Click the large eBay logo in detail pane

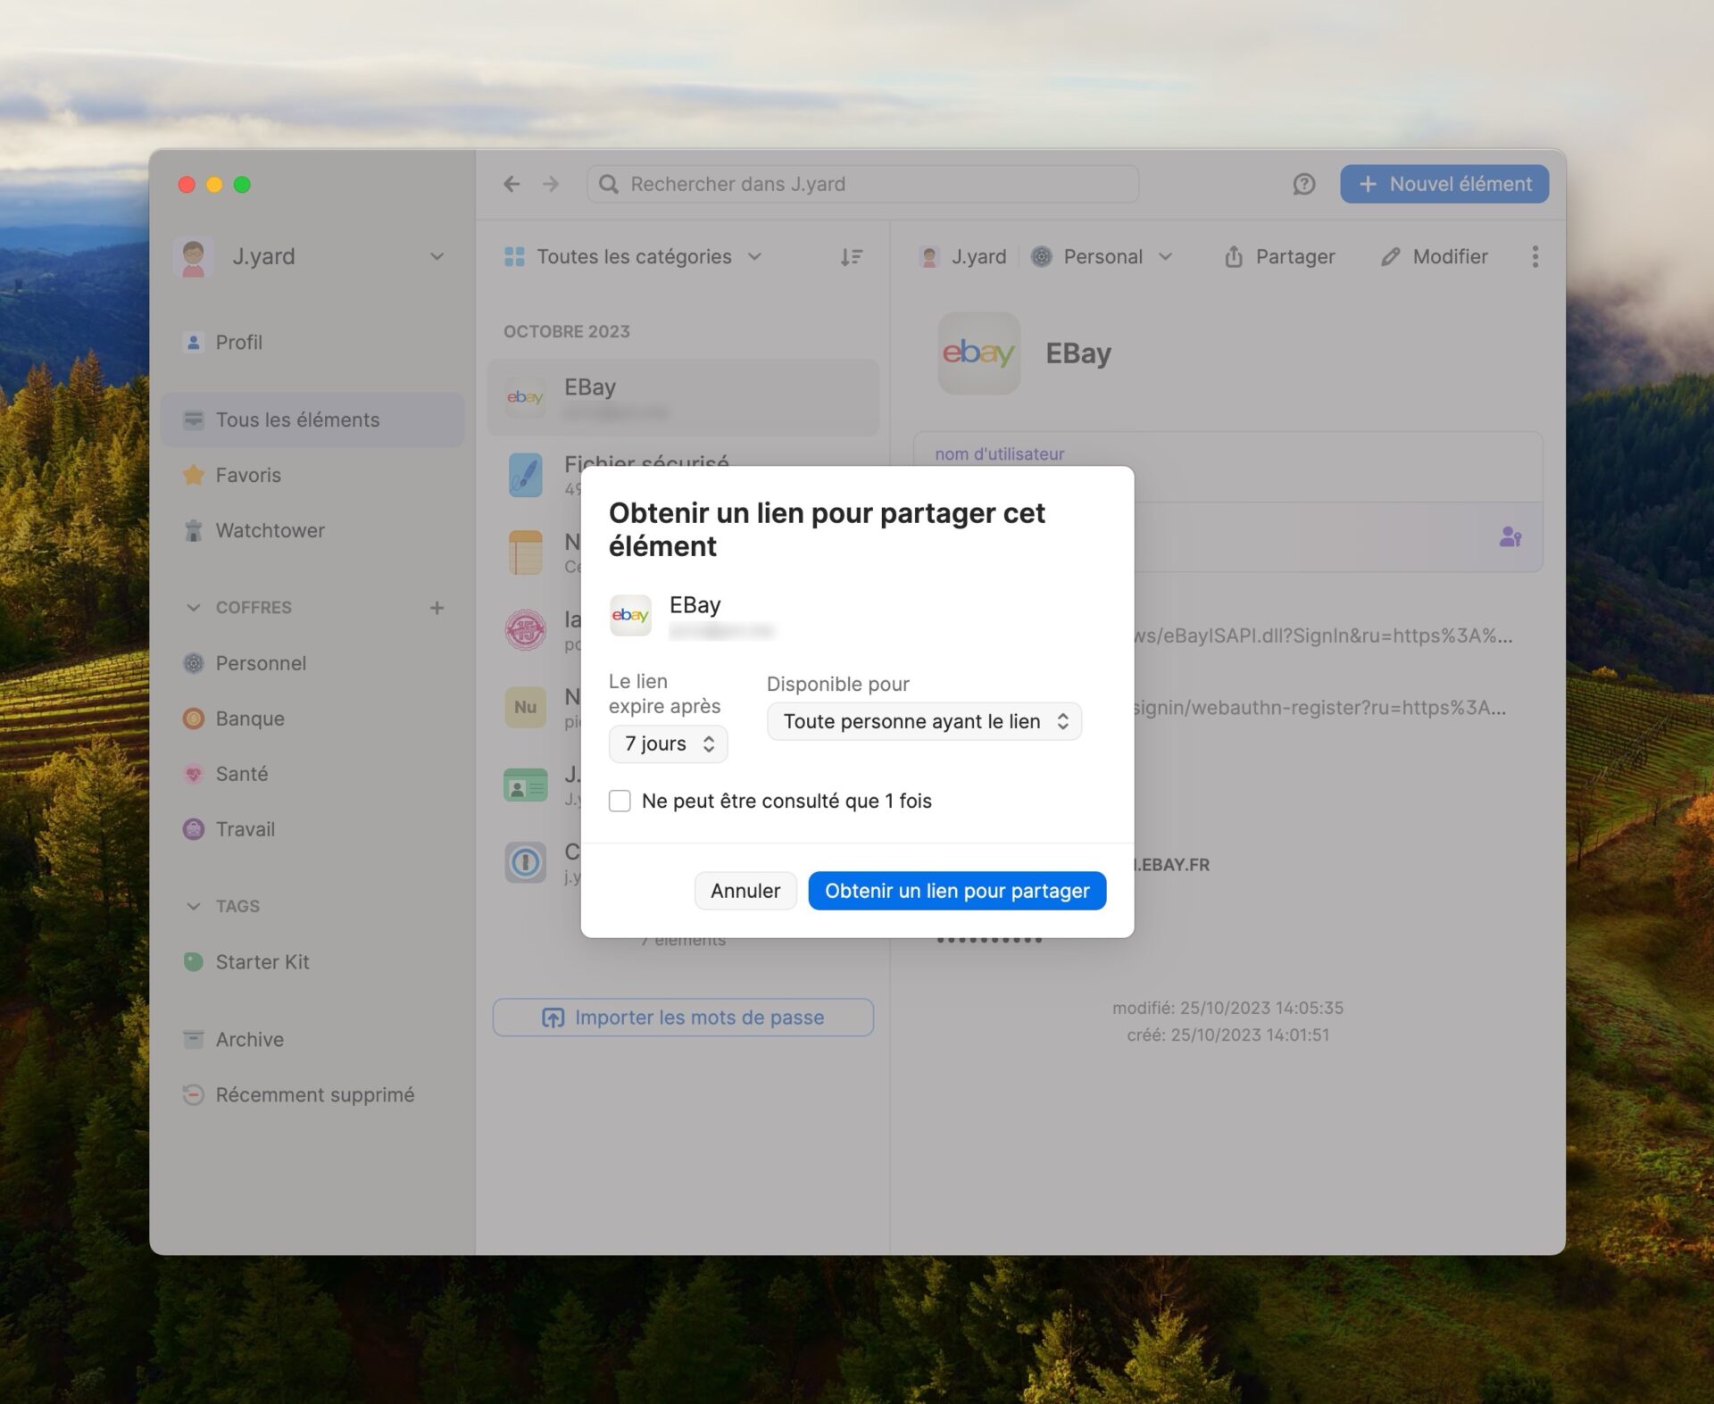(978, 353)
